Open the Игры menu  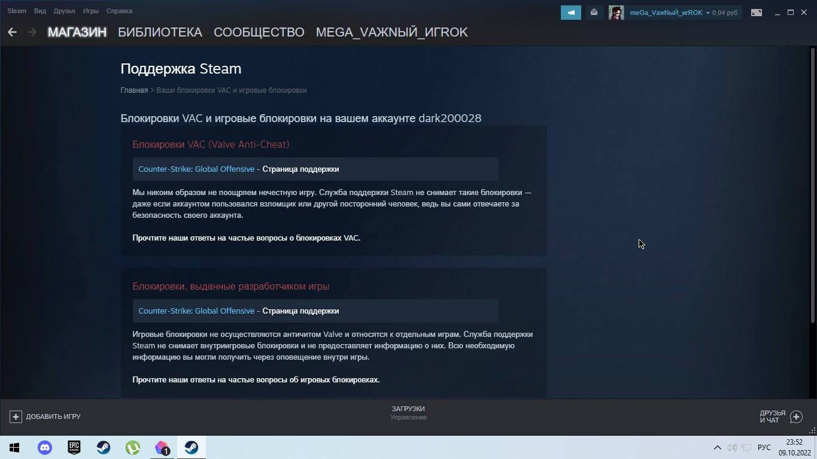pos(91,11)
